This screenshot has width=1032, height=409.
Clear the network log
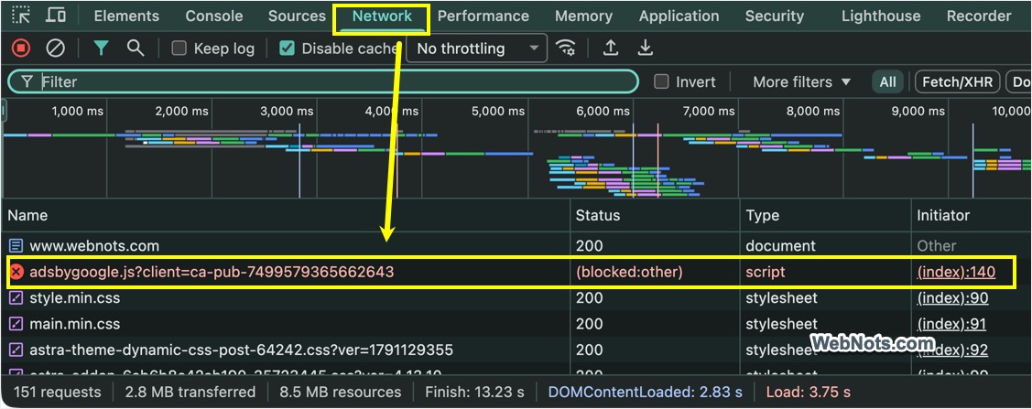[55, 48]
